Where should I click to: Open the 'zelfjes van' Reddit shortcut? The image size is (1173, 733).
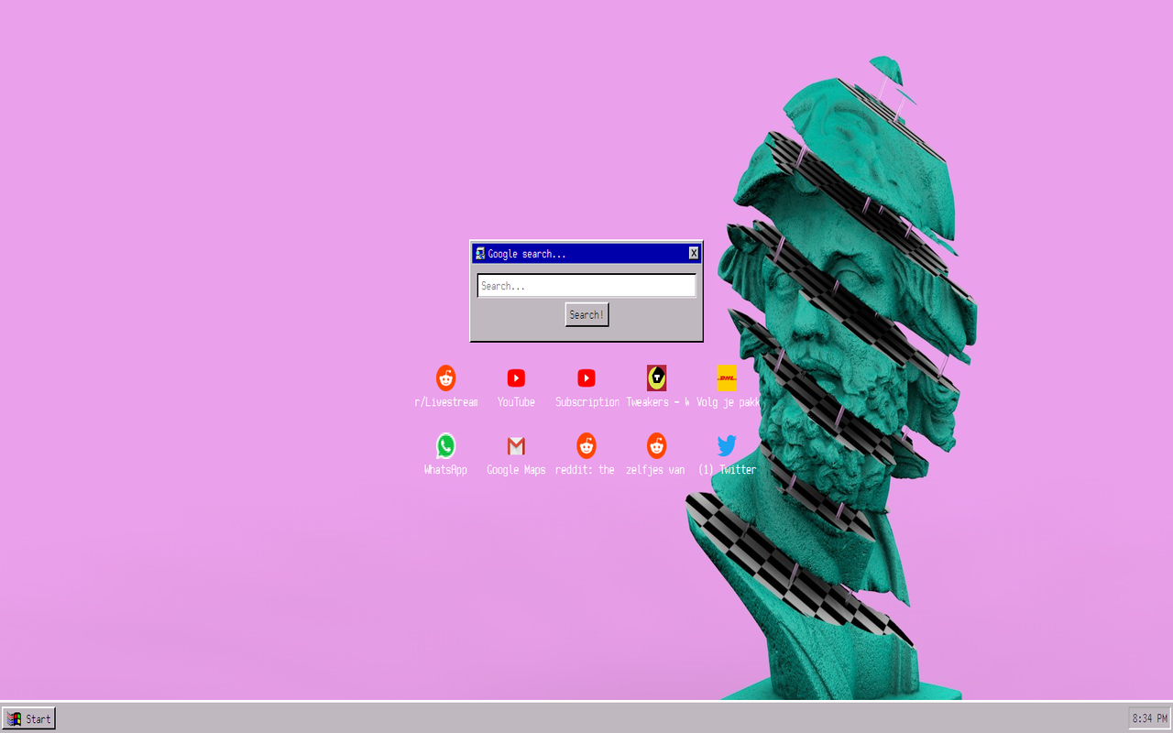pos(656,445)
